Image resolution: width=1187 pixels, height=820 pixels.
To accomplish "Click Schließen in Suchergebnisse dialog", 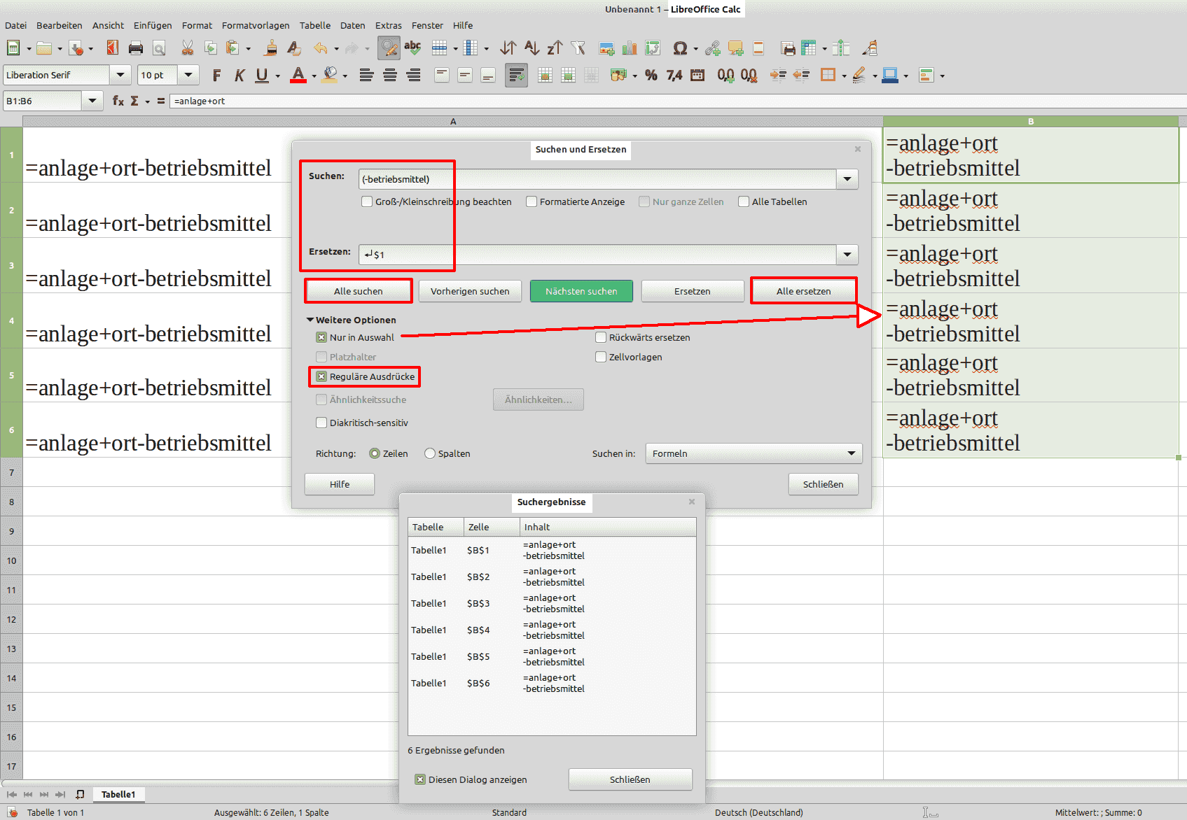I will (630, 779).
